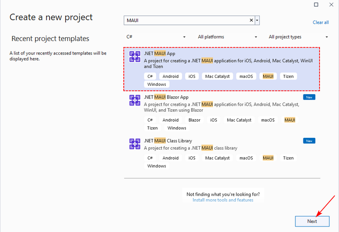The width and height of the screenshot is (339, 232).
Task: Click the New badge on MAUI Blazor App
Action: click(309, 97)
